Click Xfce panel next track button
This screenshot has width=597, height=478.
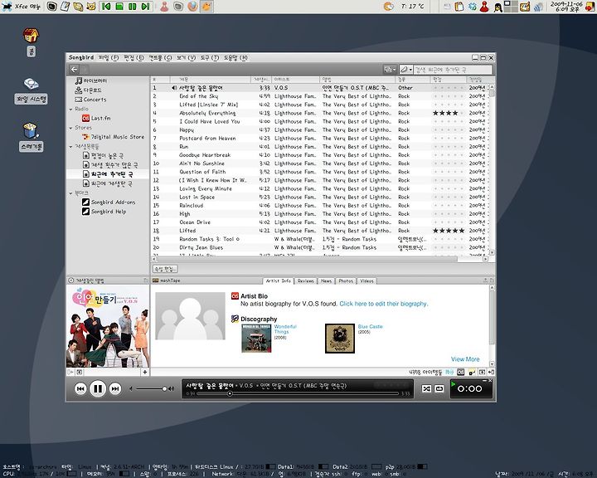coord(145,7)
